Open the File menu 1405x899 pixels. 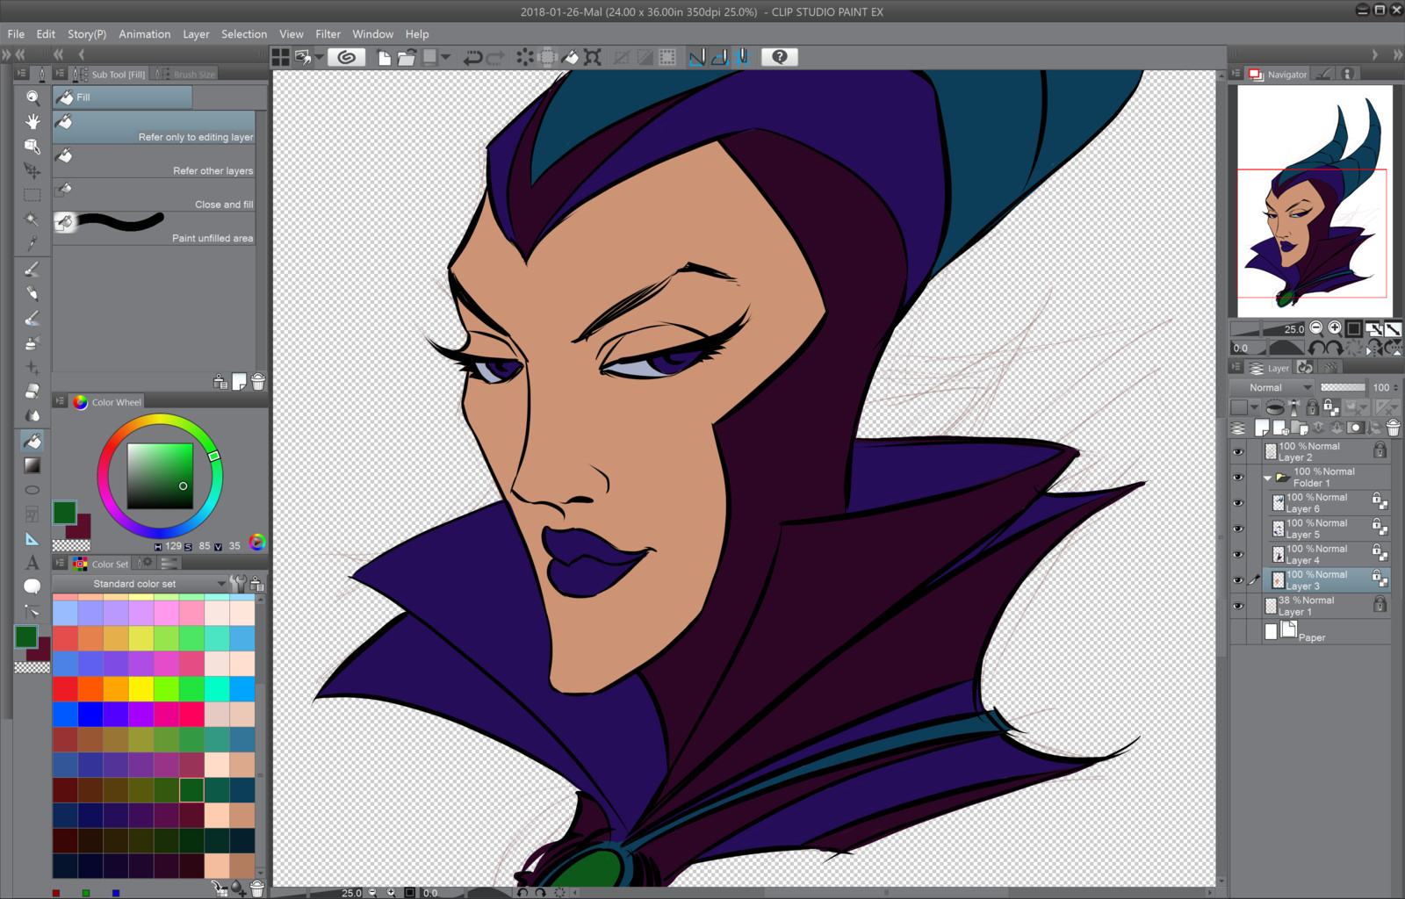(x=16, y=34)
